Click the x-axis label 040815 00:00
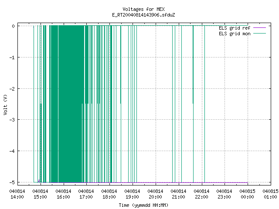Viewport: 279px width, 209px height. tap(248, 194)
